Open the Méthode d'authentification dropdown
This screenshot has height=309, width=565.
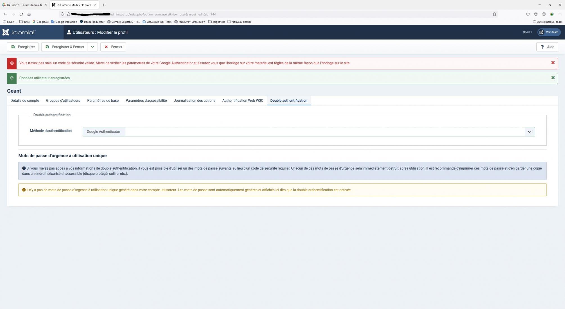tap(309, 132)
